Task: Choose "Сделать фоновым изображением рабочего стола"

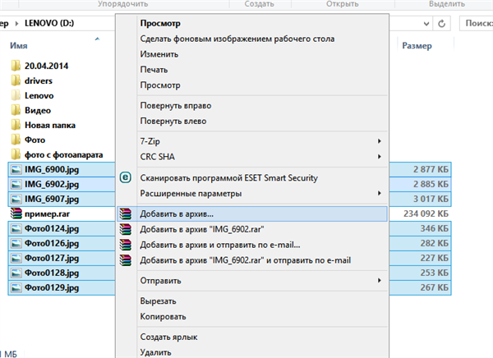Action: [x=237, y=39]
